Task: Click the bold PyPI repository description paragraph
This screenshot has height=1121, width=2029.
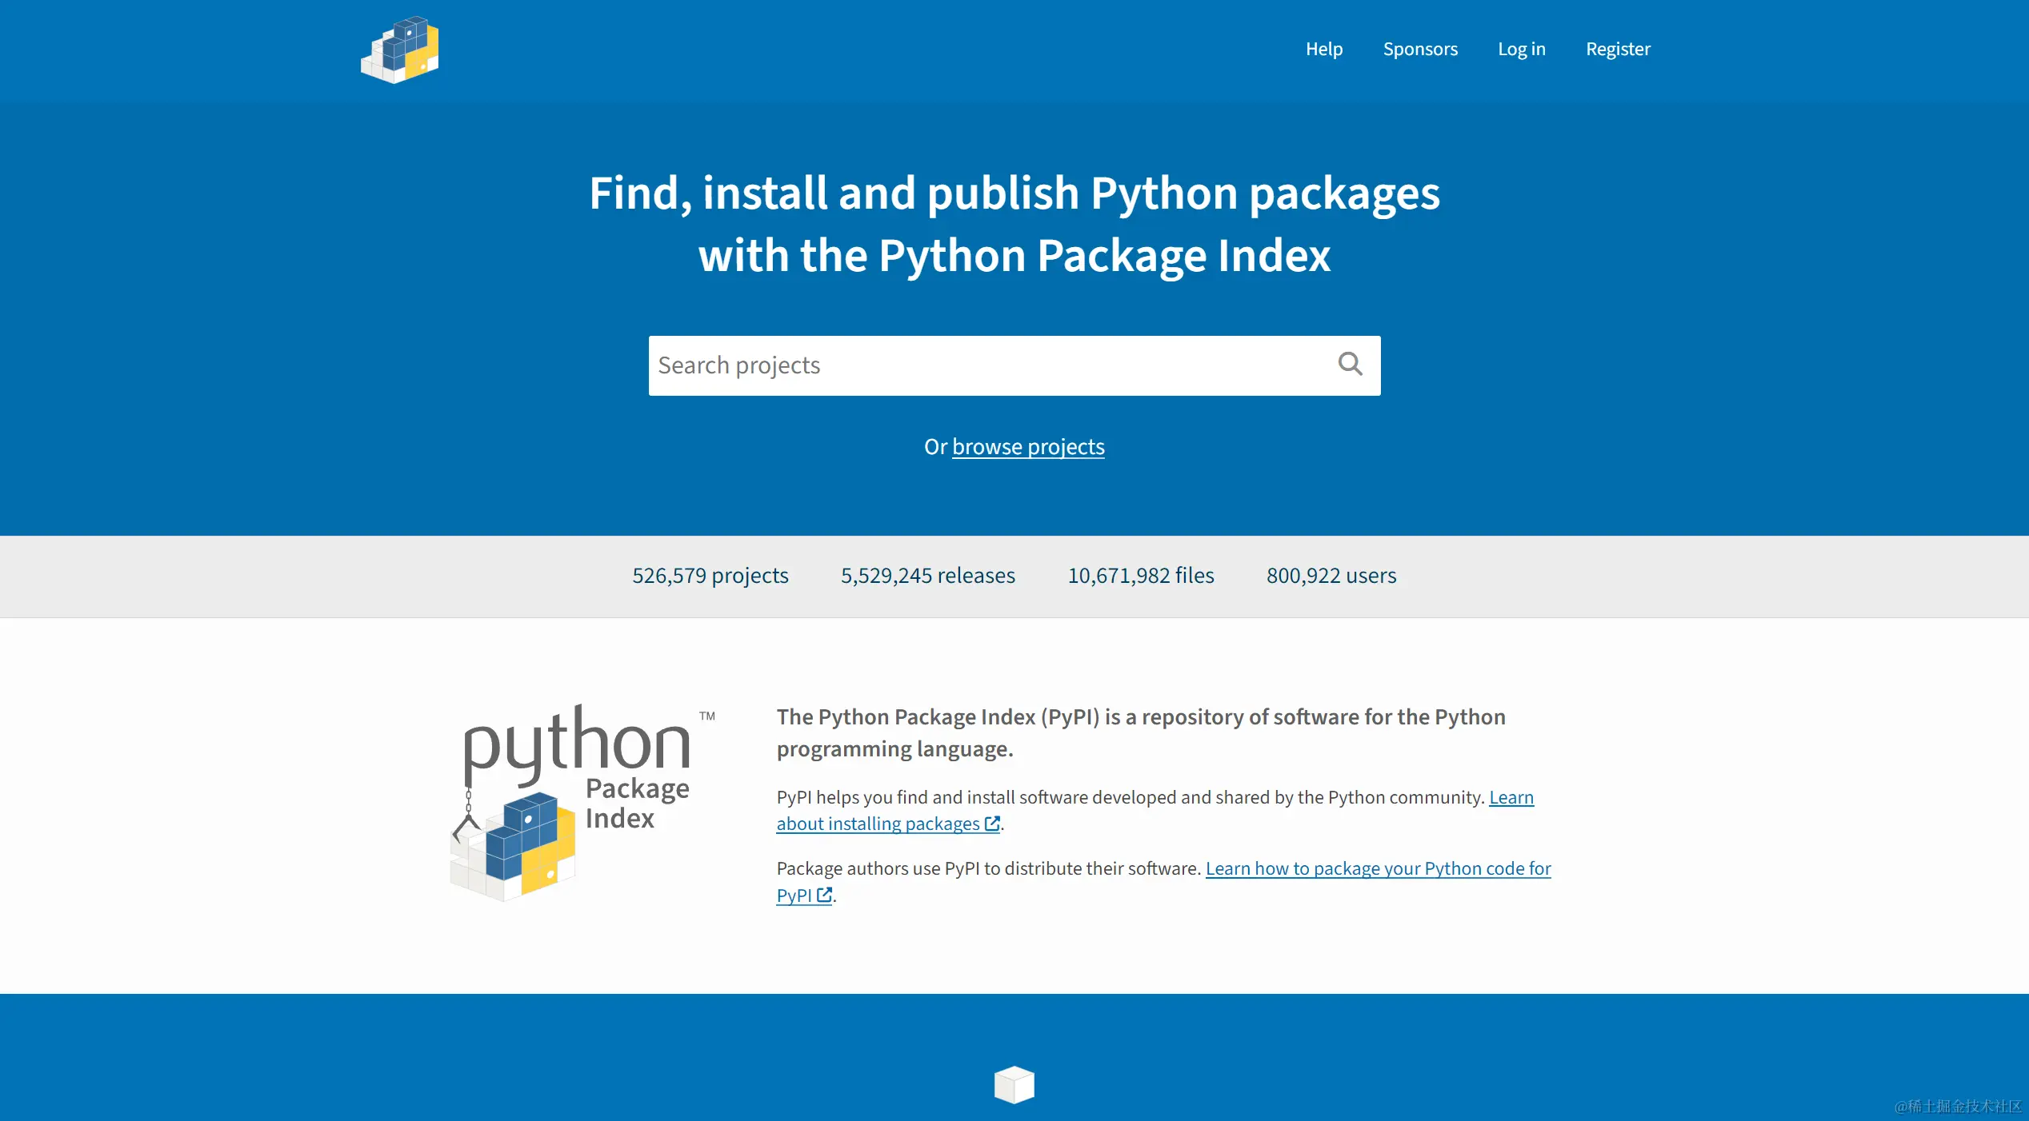Action: (1140, 732)
